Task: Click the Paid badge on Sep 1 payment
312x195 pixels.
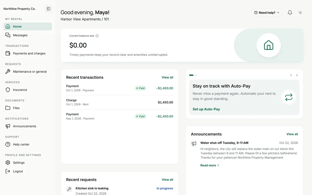Action: [140, 116]
